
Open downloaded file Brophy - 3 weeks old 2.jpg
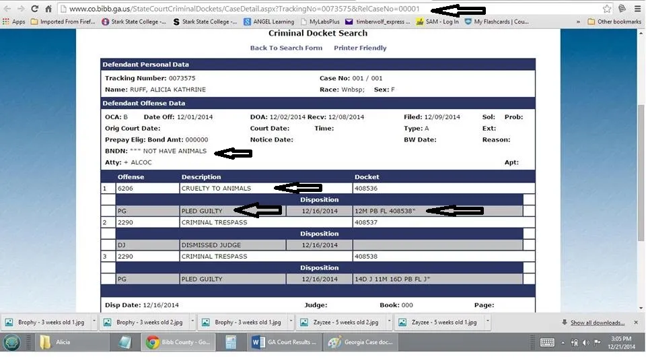(x=144, y=322)
